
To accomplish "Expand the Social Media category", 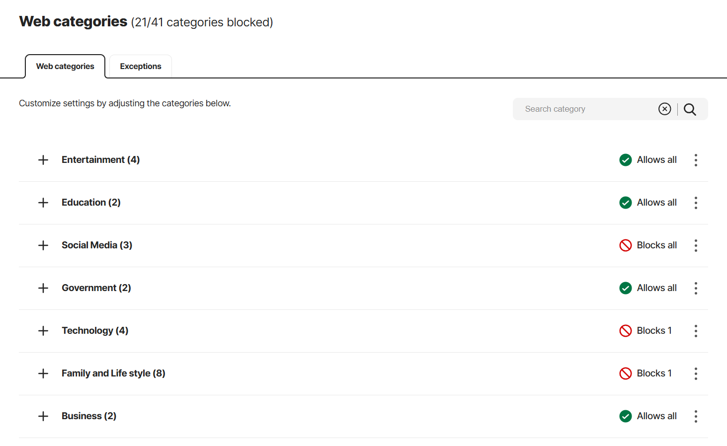I will 43,245.
